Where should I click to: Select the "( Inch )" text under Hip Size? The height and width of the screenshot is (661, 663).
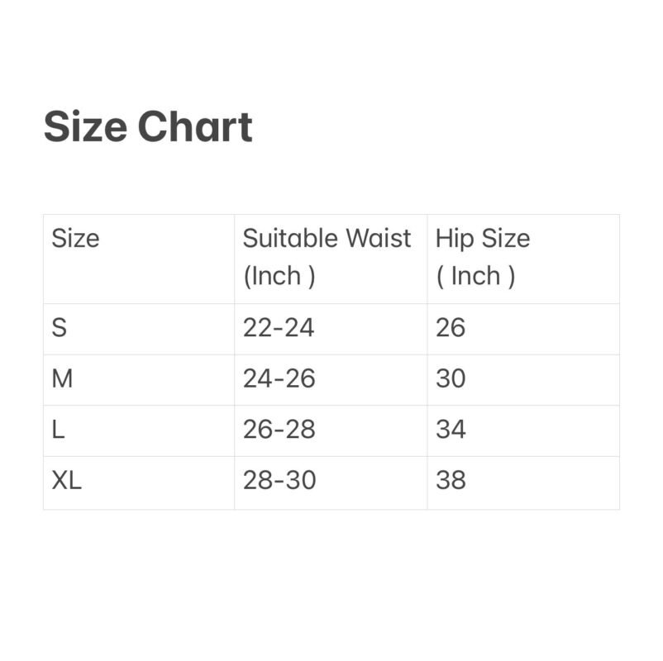pyautogui.click(x=475, y=276)
